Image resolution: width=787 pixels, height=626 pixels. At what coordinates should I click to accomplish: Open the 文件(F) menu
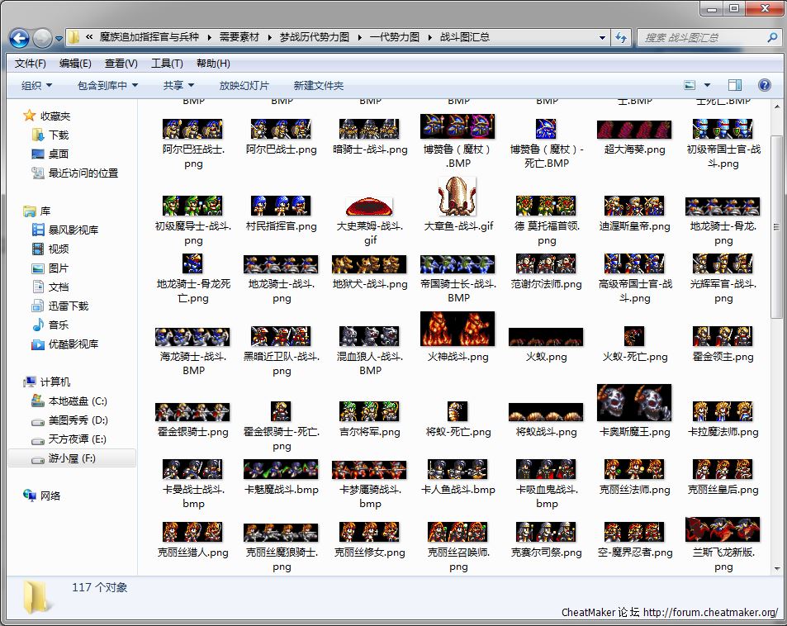click(x=30, y=64)
